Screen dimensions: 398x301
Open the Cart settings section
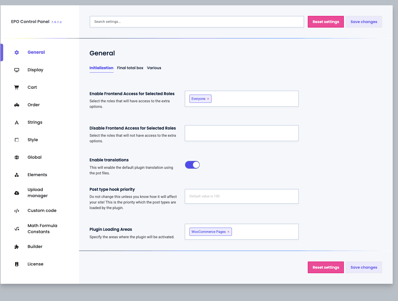pyautogui.click(x=40, y=87)
